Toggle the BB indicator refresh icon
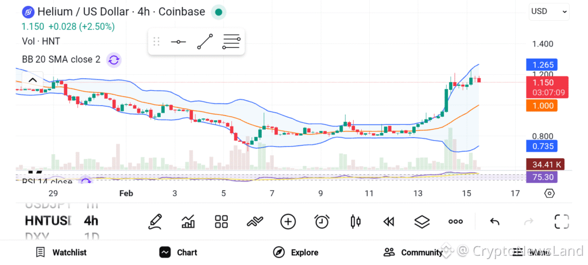The image size is (588, 265). pyautogui.click(x=114, y=60)
